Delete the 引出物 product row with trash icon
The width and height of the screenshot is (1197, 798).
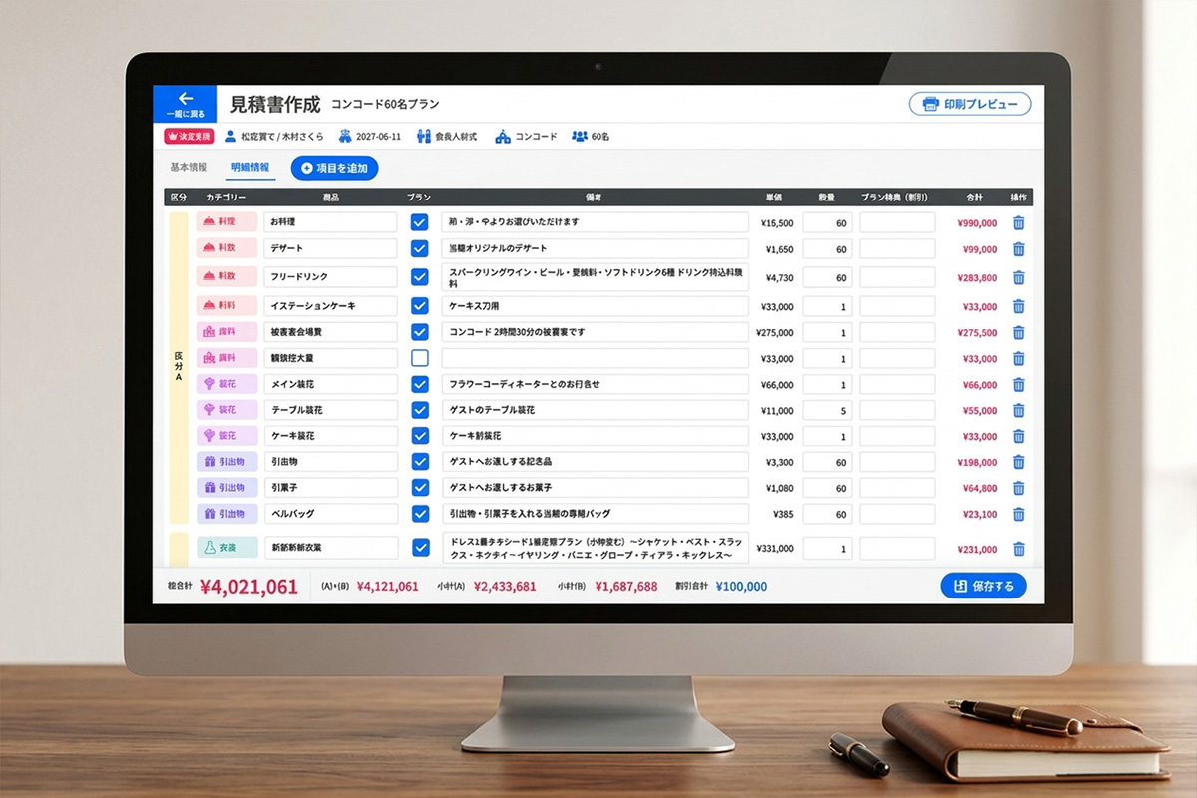(1018, 463)
